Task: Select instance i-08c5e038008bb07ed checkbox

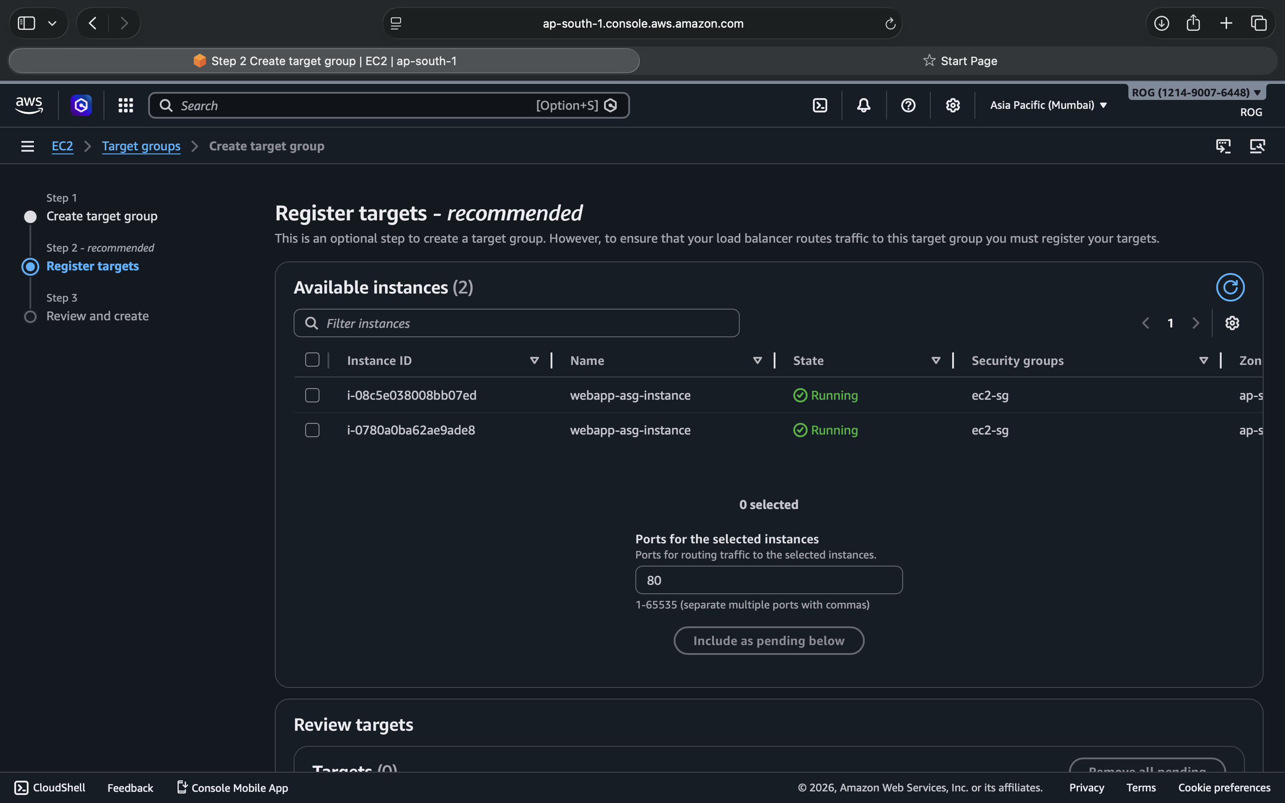Action: (x=312, y=395)
